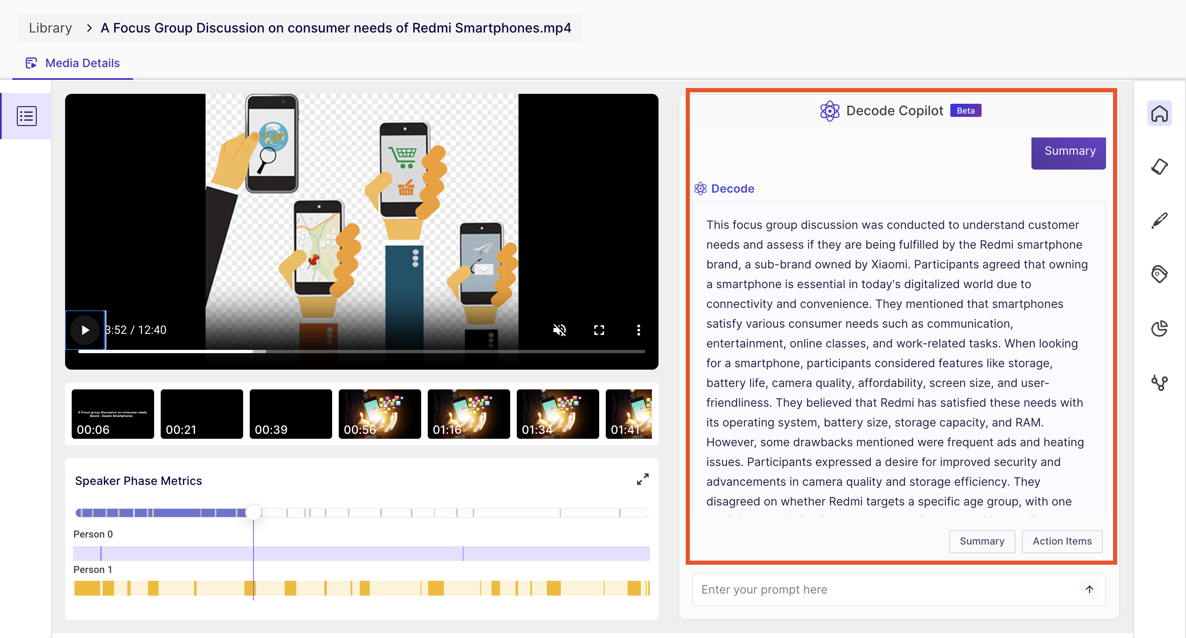Open the tags icon in right sidebar
1186x638 pixels.
1159,274
